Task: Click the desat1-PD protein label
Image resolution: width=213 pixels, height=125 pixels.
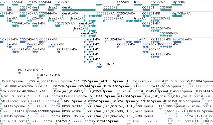Action: [x=92, y=59]
